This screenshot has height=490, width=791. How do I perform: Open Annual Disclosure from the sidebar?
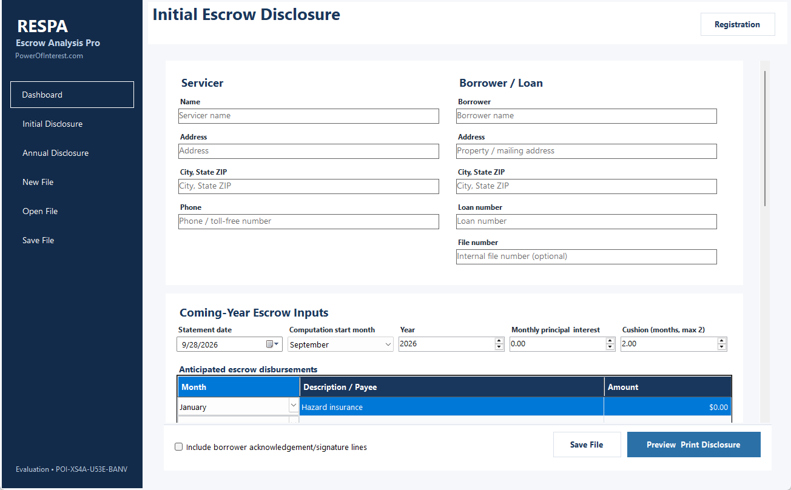click(x=72, y=153)
